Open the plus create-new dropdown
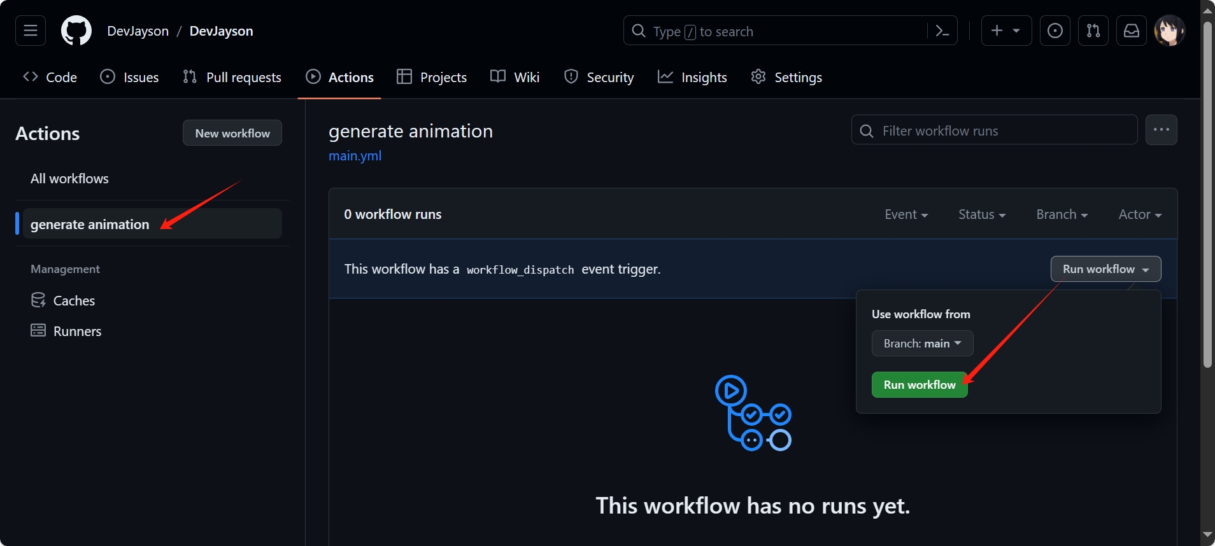Viewport: 1215px width, 546px height. 1007,31
